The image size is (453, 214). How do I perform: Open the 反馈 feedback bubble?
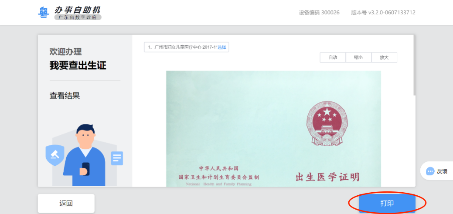click(437, 171)
